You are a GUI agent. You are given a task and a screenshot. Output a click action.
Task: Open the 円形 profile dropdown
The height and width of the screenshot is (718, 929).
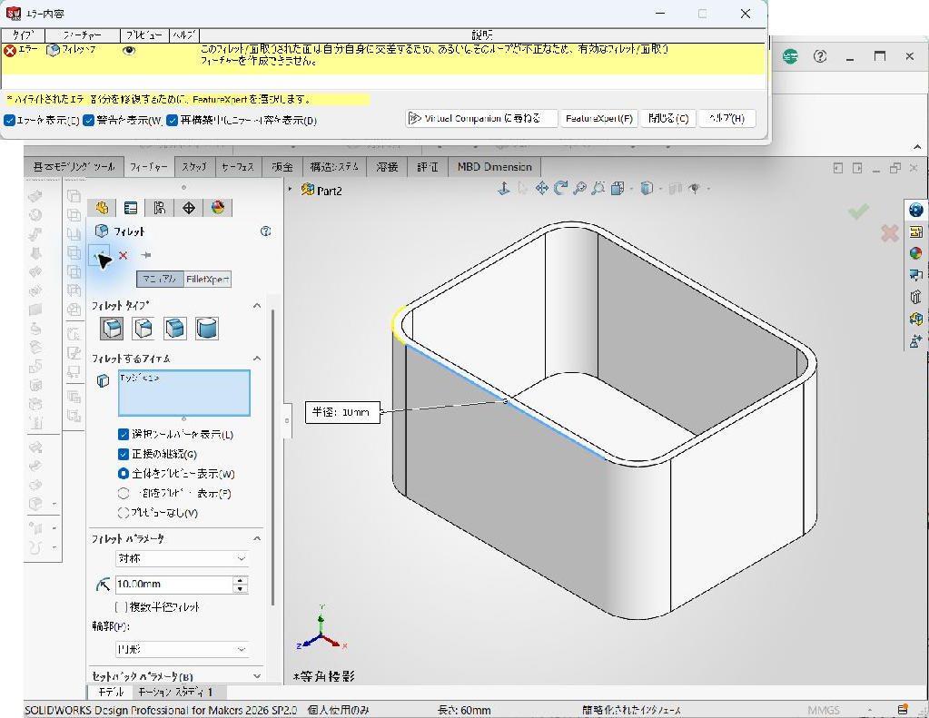coord(182,649)
